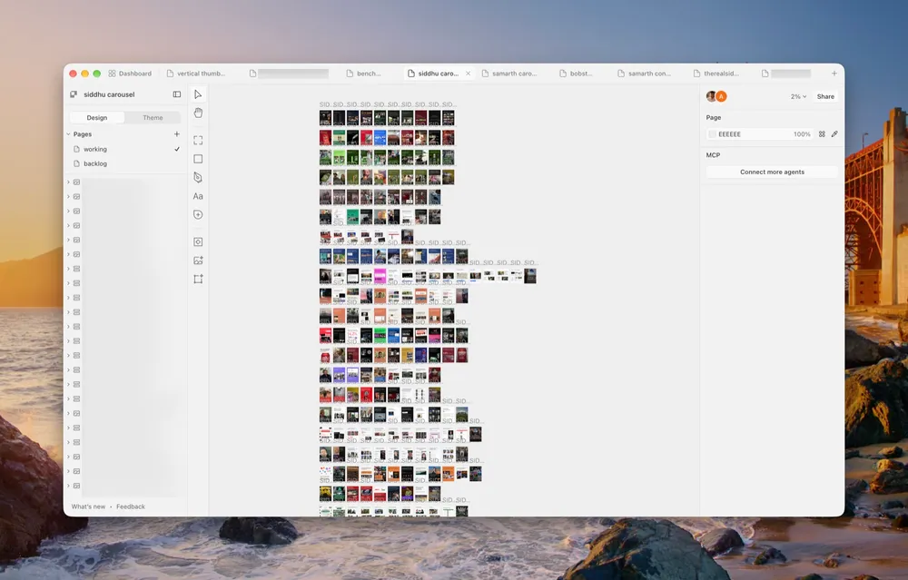This screenshot has height=580, width=908.
Task: Click the artboard tool with sparkle icon
Action: click(198, 279)
